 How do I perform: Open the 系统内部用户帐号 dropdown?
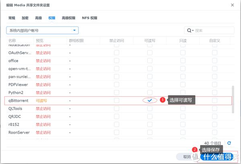(43, 30)
